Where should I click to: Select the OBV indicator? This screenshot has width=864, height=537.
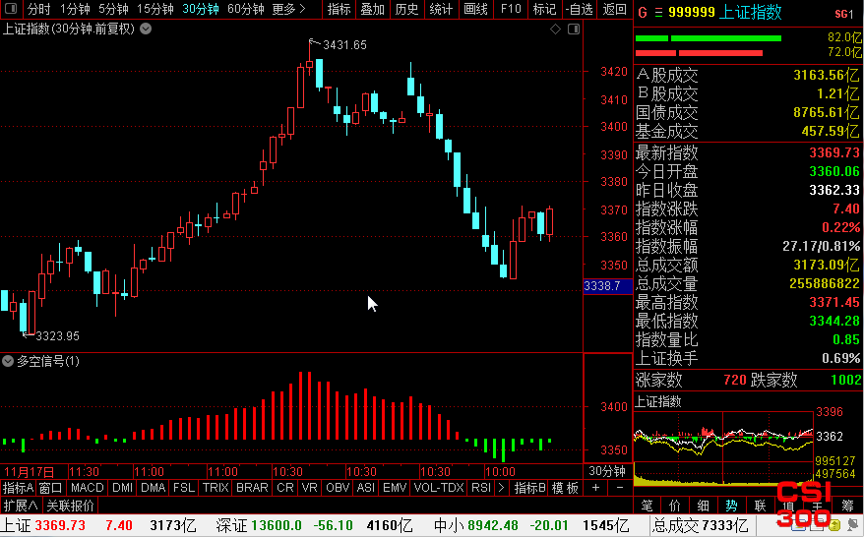click(338, 488)
